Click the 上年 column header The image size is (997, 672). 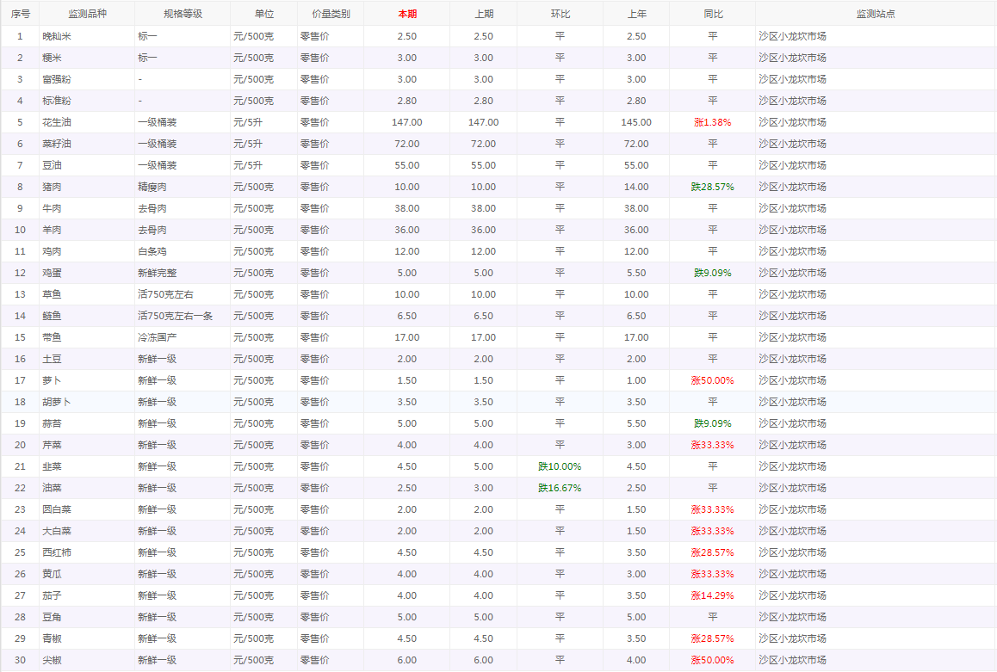[635, 14]
